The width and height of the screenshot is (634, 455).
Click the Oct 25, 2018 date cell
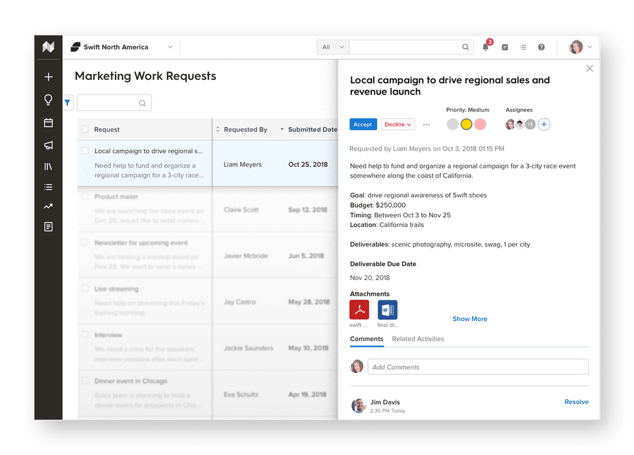point(308,164)
